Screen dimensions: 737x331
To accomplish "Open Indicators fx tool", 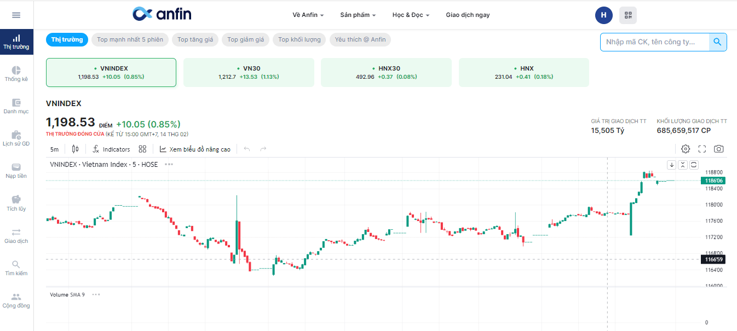I will 111,149.
